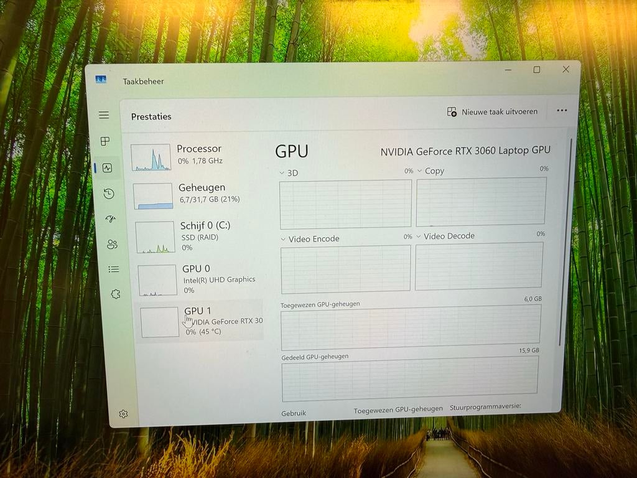Expand the 3D engine graph dropdown
This screenshot has height=478, width=637.
[282, 173]
